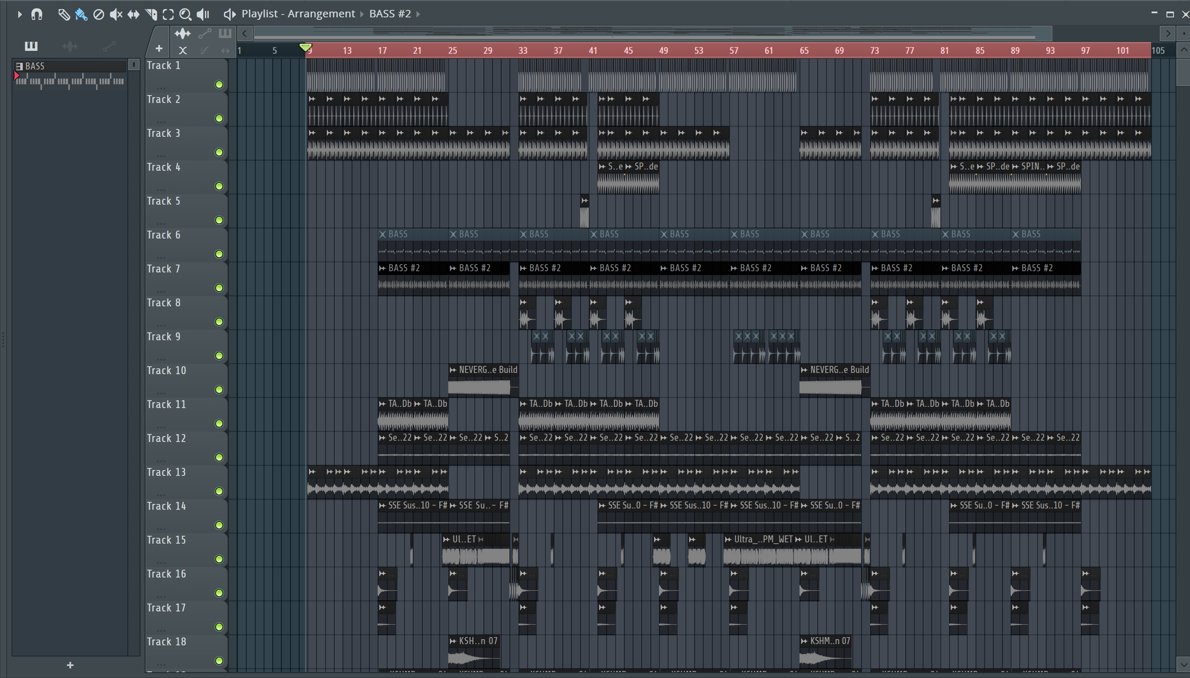
Task: Mute Track 1 with its green light
Action: pyautogui.click(x=219, y=84)
